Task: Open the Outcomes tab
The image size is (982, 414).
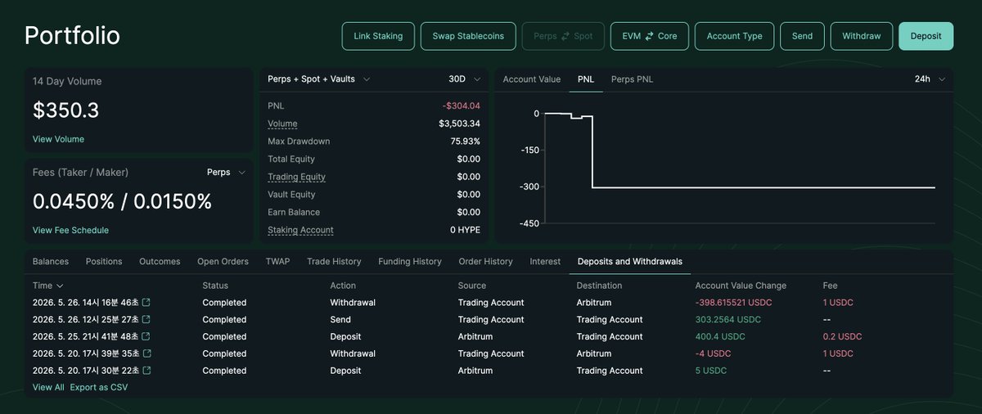Action: click(160, 262)
